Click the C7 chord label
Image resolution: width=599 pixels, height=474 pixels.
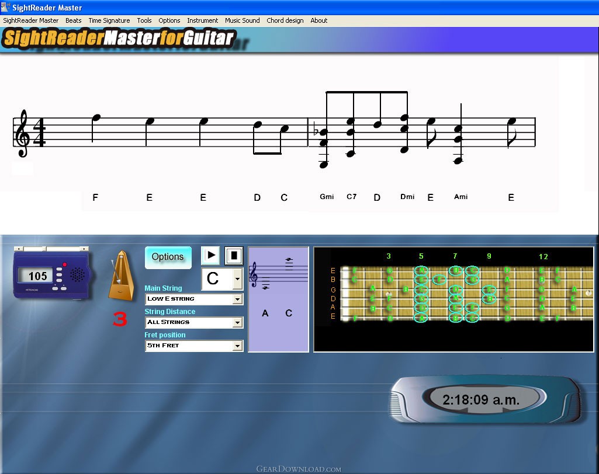(351, 197)
